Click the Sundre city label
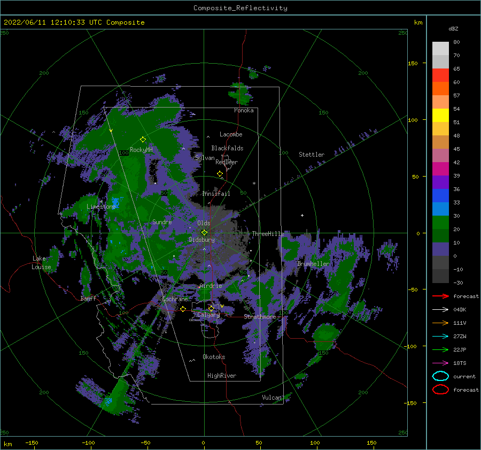 click(162, 222)
